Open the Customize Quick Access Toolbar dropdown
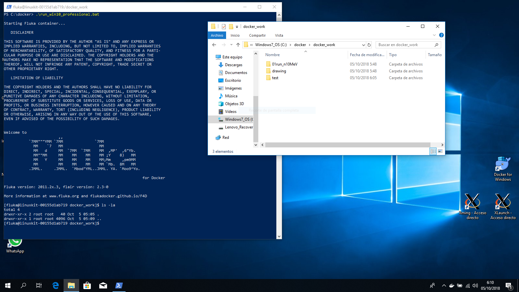Viewport: 519px width, 292px height. tap(237, 27)
